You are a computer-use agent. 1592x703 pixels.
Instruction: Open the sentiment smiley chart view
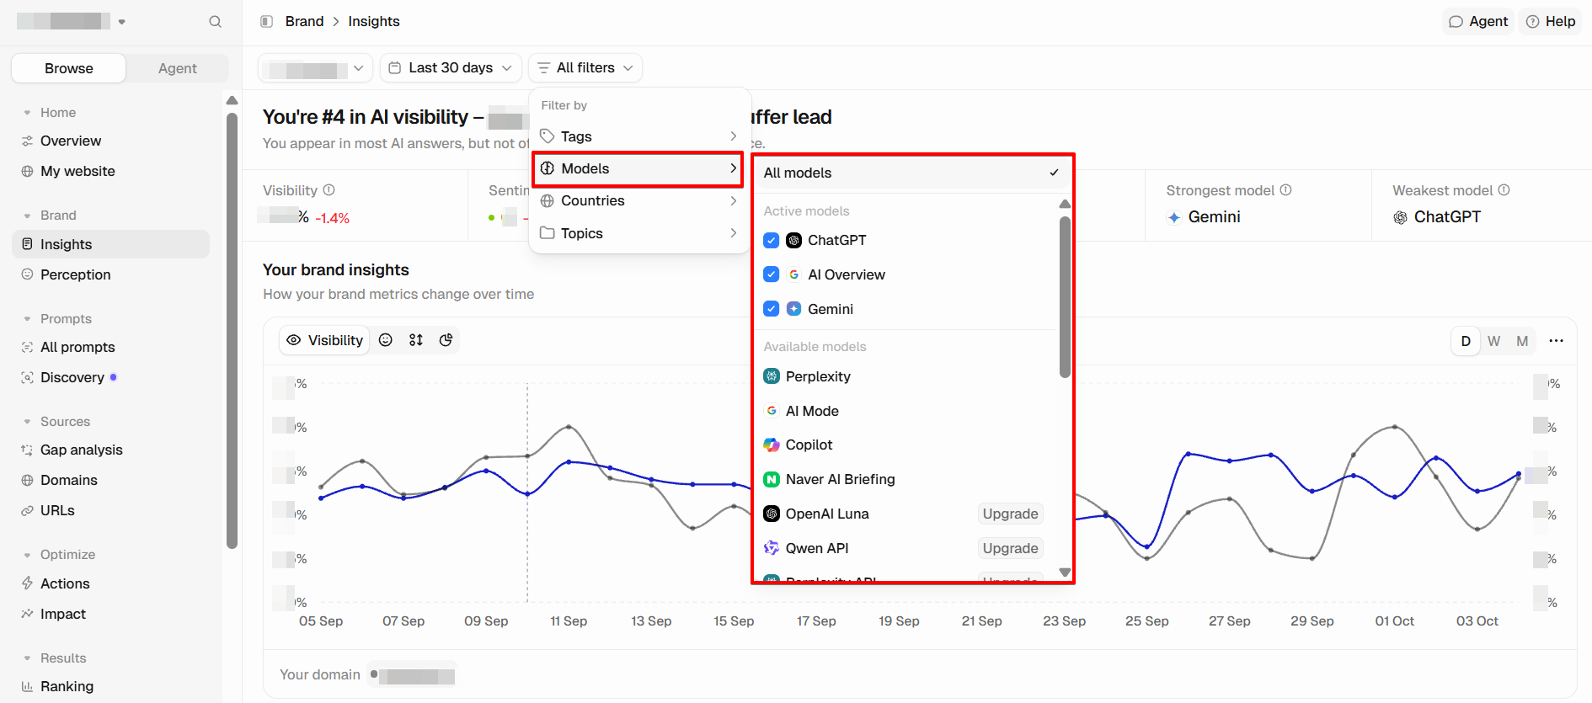tap(386, 340)
